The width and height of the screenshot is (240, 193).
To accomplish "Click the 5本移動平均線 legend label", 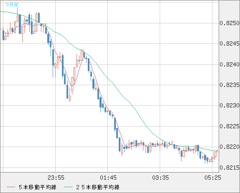I will pos(38,187).
